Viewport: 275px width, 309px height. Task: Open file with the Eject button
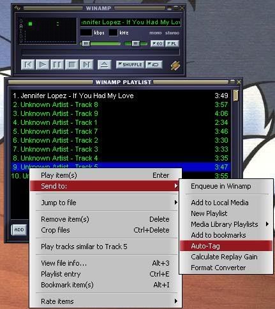tap(104, 64)
